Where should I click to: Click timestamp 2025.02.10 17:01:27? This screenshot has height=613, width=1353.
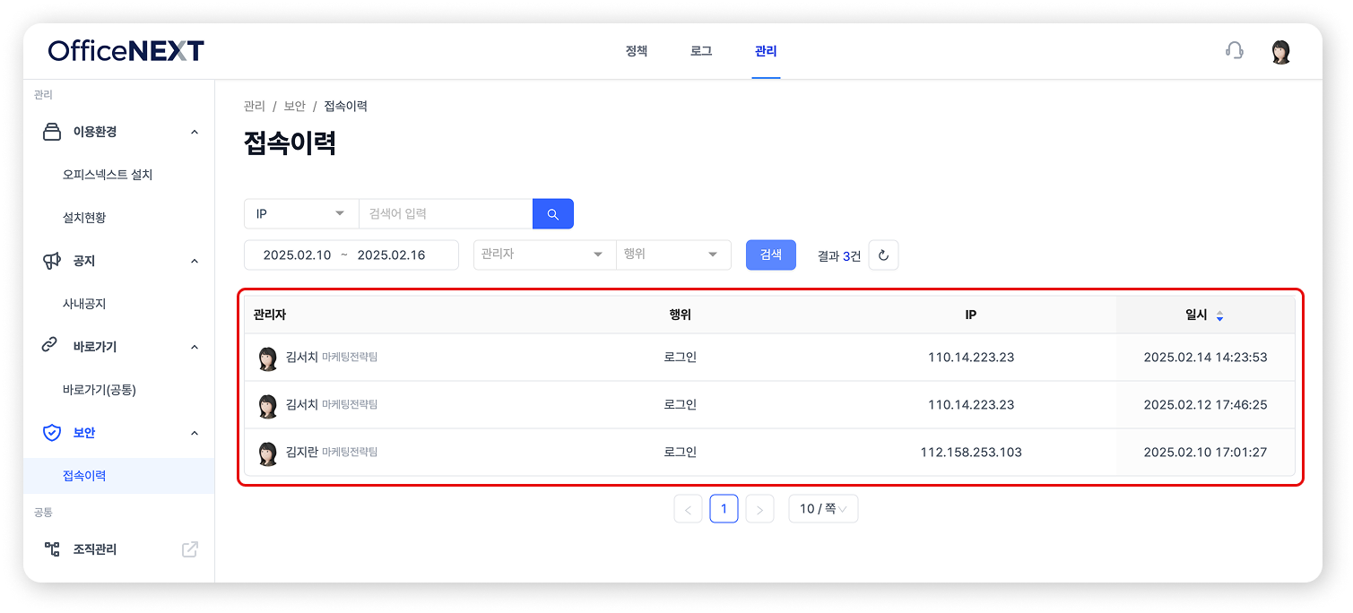(x=1206, y=453)
